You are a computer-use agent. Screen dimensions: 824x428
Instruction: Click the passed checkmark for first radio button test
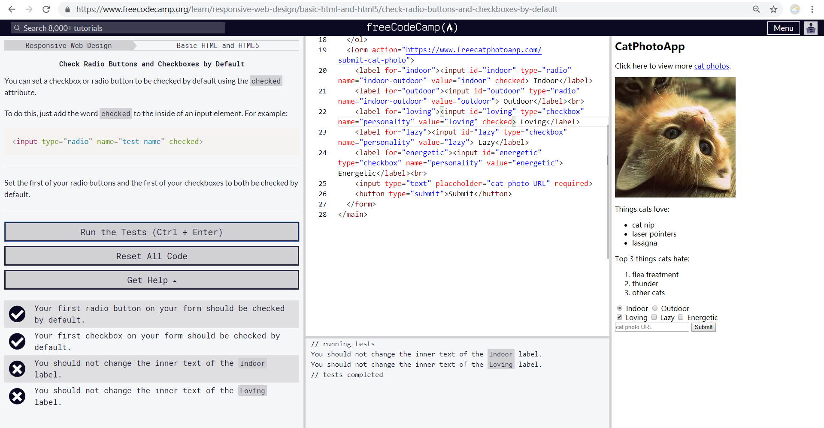pos(17,314)
